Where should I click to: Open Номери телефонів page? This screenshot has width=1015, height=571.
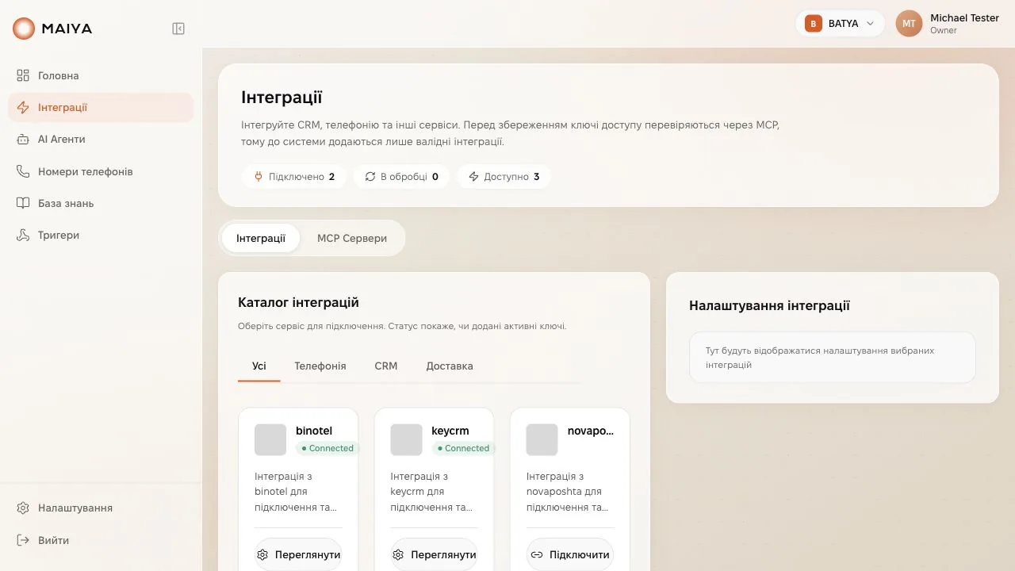(x=101, y=171)
